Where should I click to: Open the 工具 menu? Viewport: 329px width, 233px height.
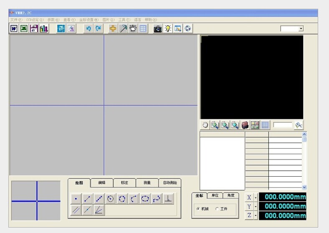[124, 20]
